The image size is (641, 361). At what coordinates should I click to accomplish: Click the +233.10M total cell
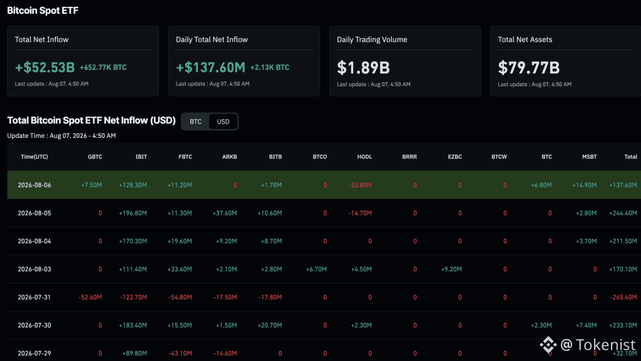coord(623,325)
